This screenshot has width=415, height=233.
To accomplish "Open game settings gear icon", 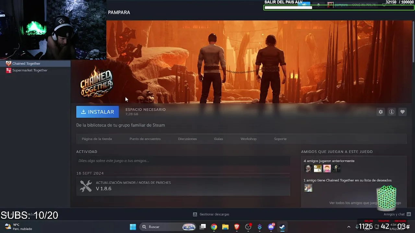I will pos(381,112).
